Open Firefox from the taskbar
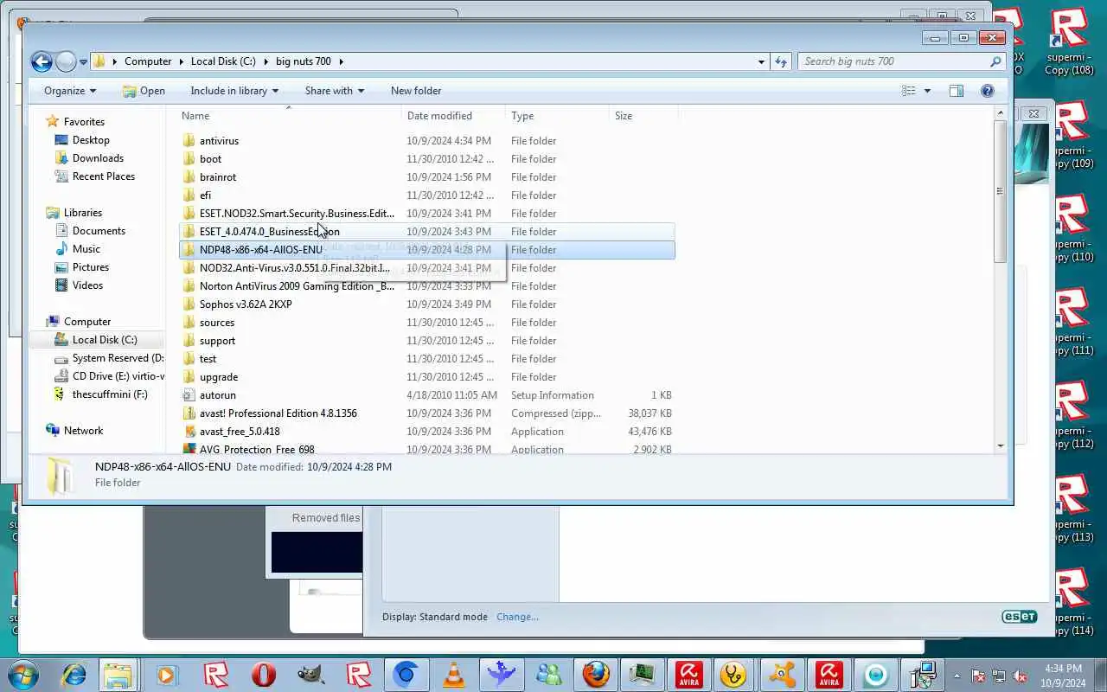This screenshot has width=1107, height=692. coord(595,675)
